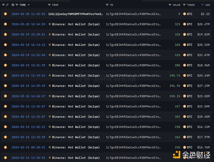Click the Bitcoin chain icon of the 08:58:41 row

pos(5,147)
